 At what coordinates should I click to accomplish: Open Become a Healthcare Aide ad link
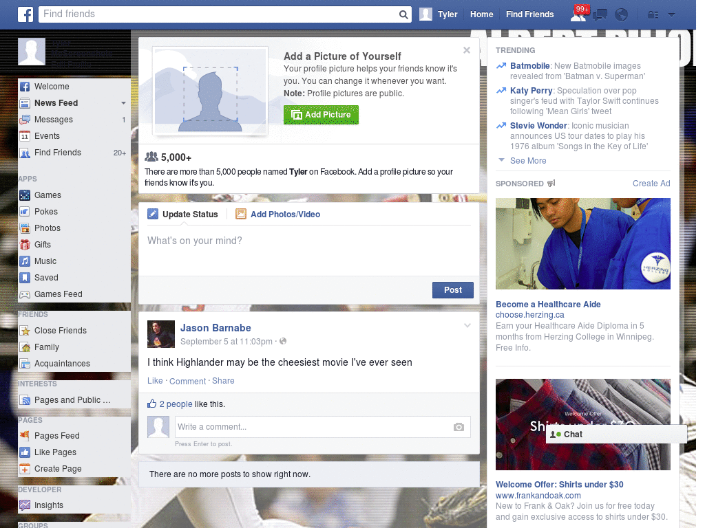pyautogui.click(x=548, y=305)
